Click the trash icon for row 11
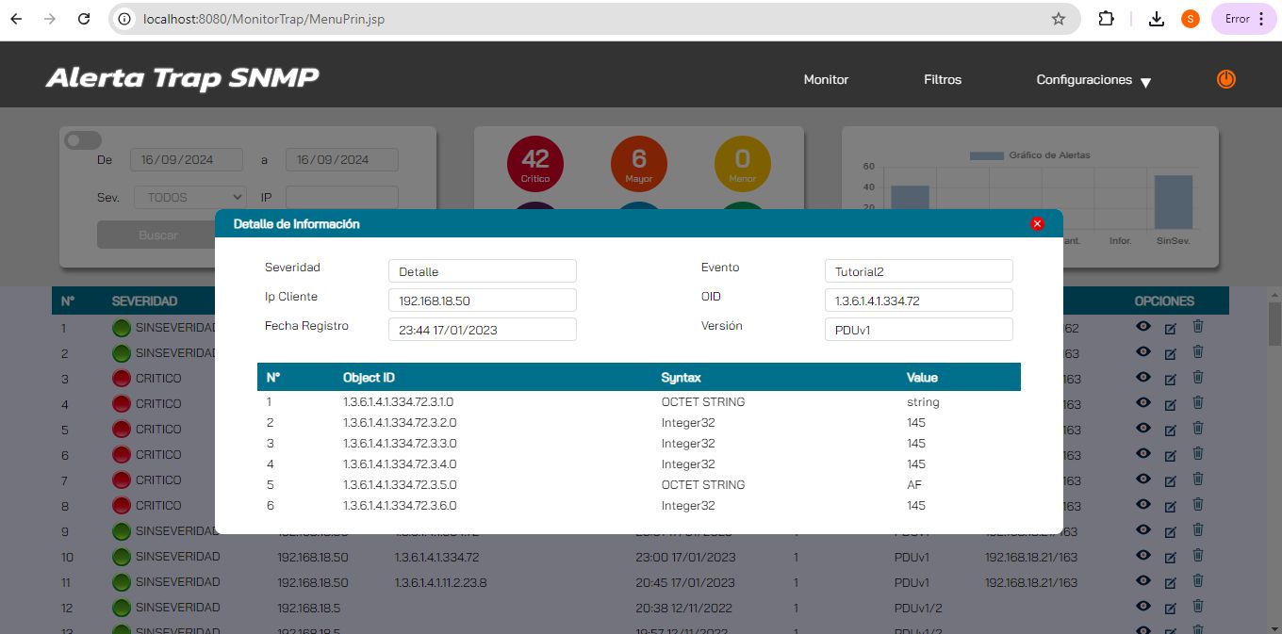Image resolution: width=1282 pixels, height=634 pixels. pyautogui.click(x=1198, y=581)
